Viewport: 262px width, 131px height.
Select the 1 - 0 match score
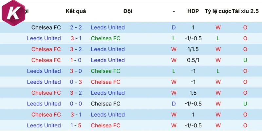pos(76,60)
